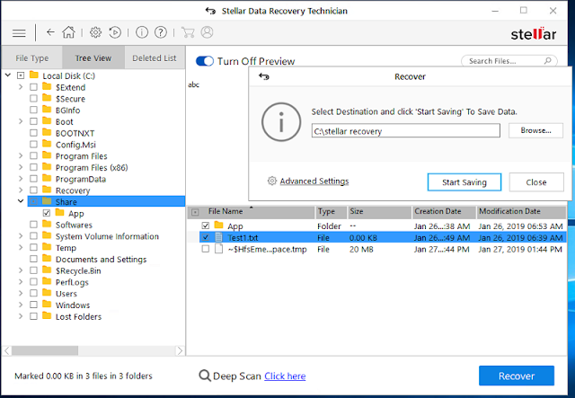Click the tree scrollbar right arrow

[x=180, y=350]
